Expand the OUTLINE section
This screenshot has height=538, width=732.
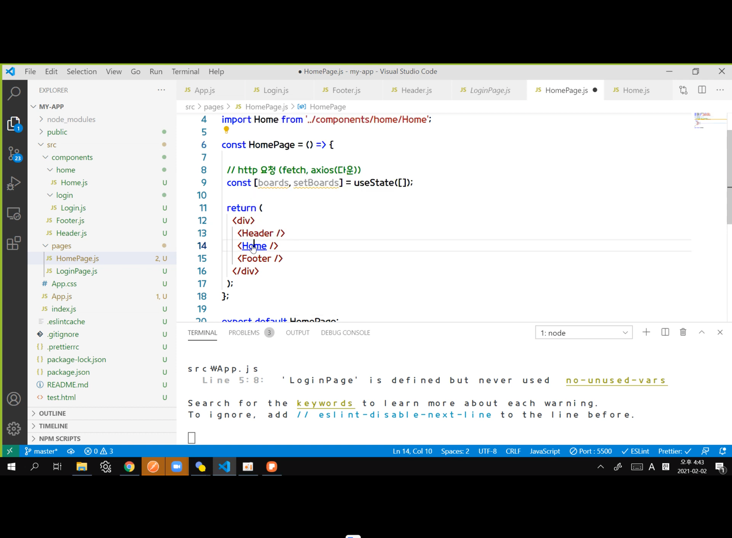pyautogui.click(x=102, y=413)
